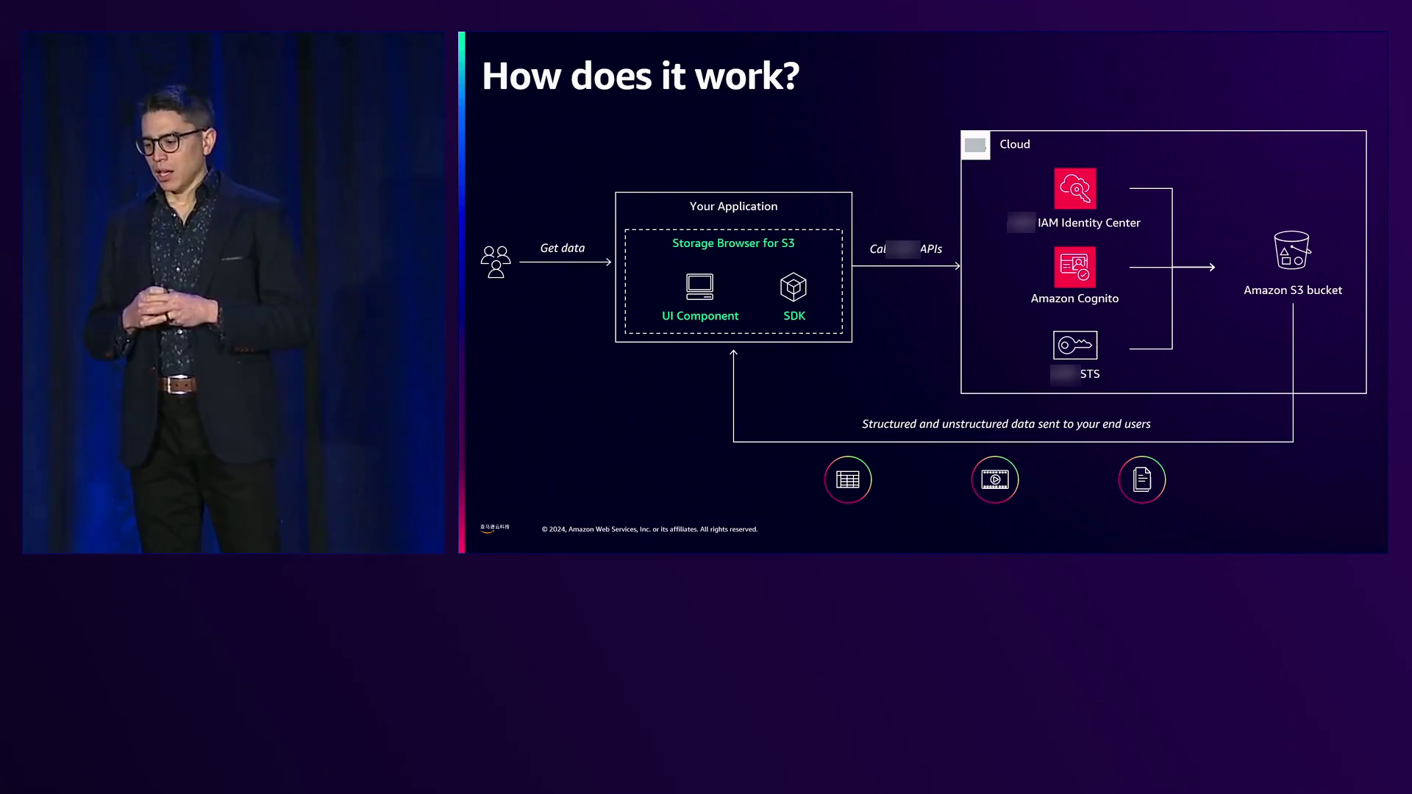Screen dimensions: 1412x794
Task: Click the 'How does it work?' title
Action: [641, 76]
